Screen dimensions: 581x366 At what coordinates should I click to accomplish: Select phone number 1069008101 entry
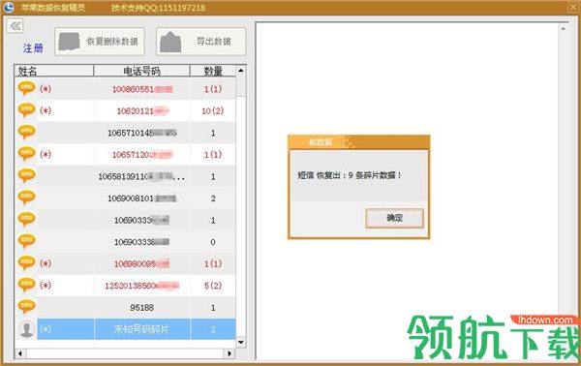coord(142,198)
